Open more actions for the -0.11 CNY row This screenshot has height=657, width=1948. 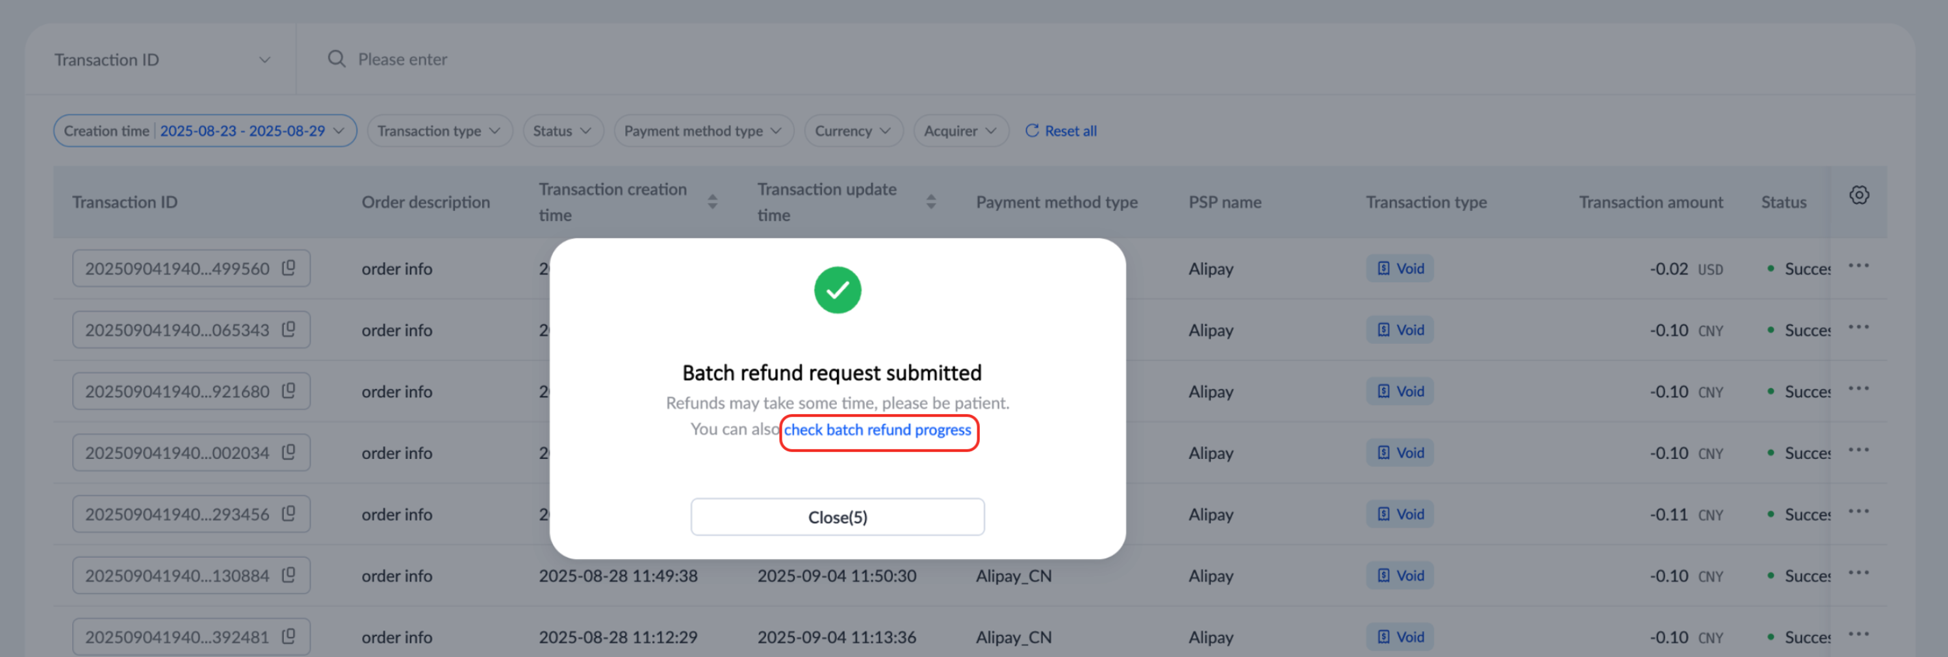1858,511
